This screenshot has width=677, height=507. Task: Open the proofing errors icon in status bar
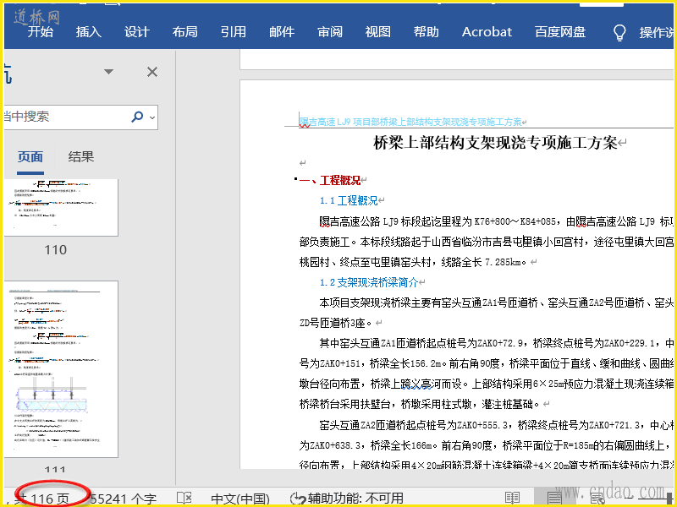(x=184, y=499)
